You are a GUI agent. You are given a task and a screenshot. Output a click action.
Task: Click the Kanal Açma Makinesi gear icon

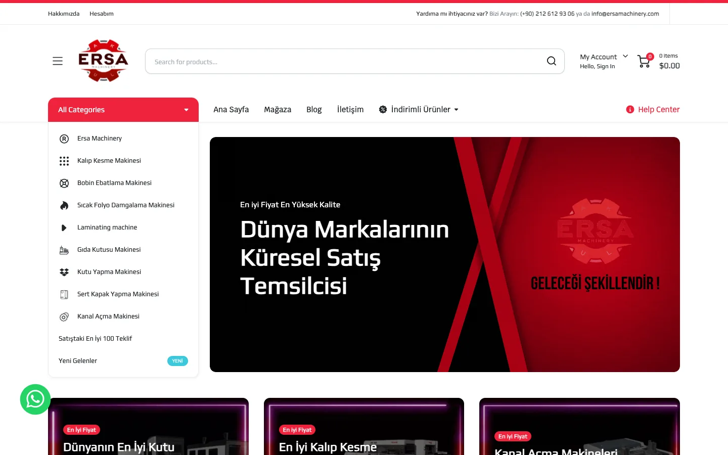(x=64, y=316)
